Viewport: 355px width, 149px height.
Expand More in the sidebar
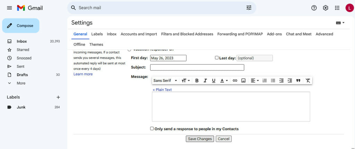point(21,83)
